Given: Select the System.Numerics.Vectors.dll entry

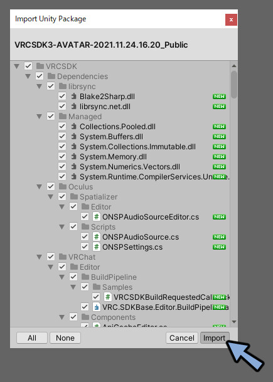Looking at the screenshot, I should coord(130,167).
